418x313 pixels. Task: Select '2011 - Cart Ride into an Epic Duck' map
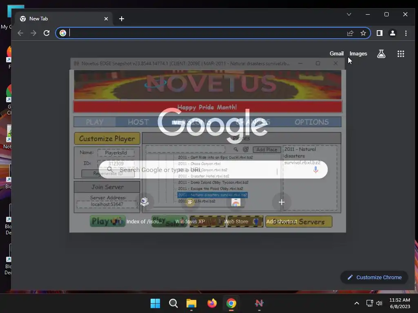[x=215, y=157]
